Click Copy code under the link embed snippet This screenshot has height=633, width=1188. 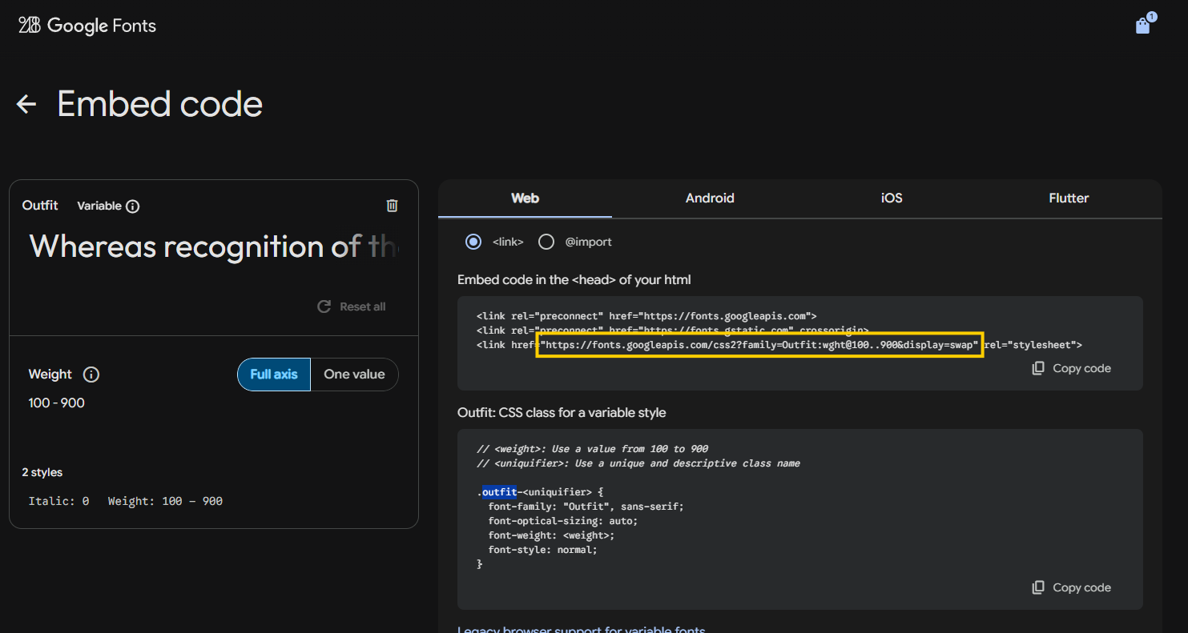tap(1072, 368)
